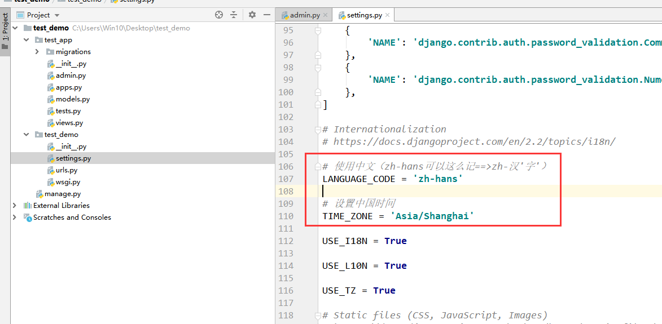Open apps.py in the project tree

[69, 88]
